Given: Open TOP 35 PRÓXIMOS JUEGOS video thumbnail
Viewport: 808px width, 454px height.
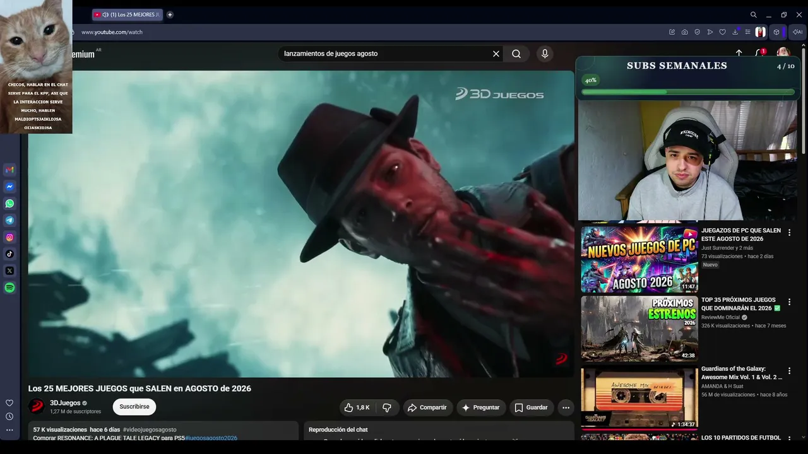Looking at the screenshot, I should pos(639,329).
